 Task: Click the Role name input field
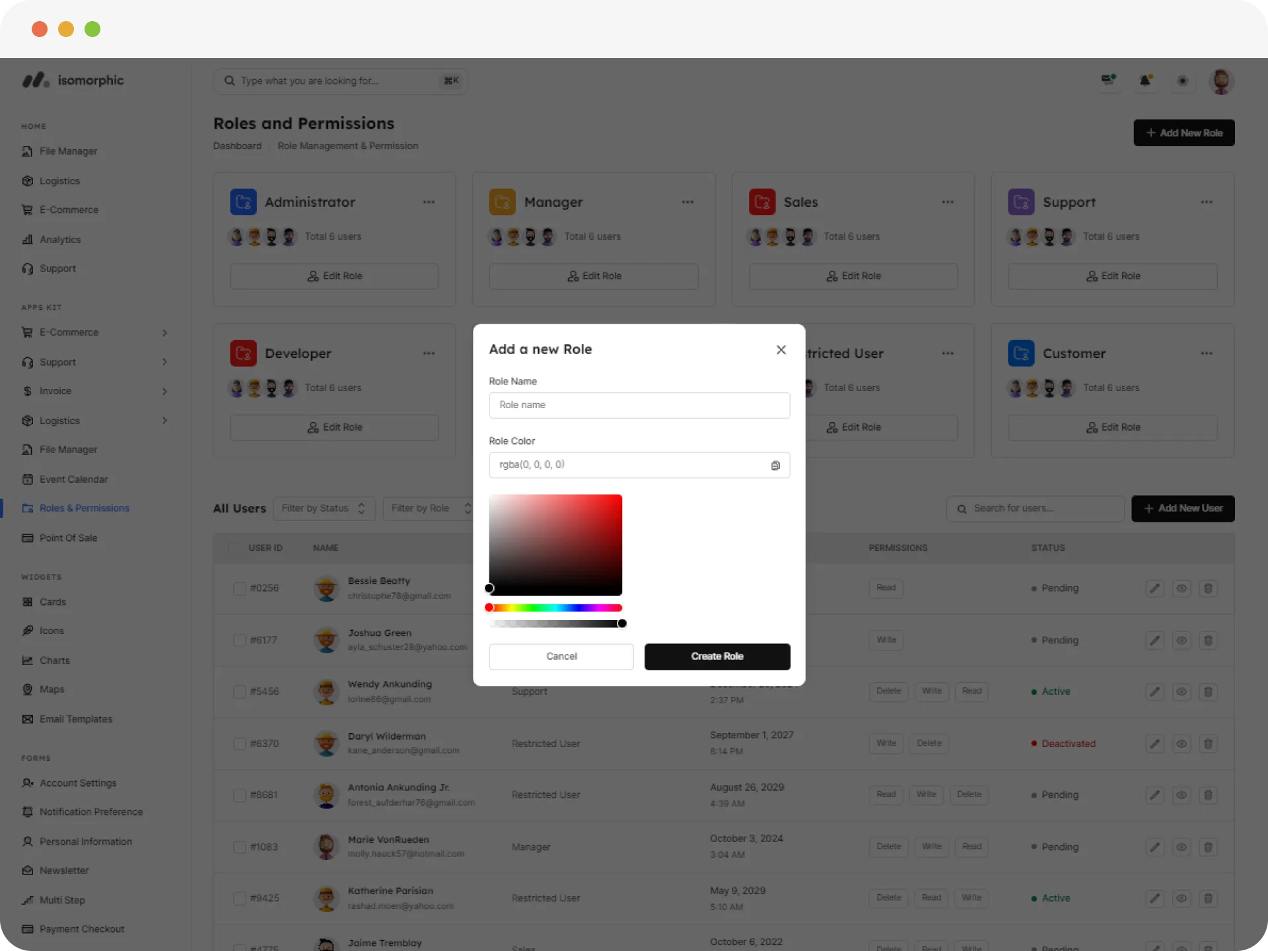pos(639,405)
